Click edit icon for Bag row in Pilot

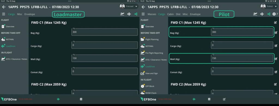click(276, 33)
